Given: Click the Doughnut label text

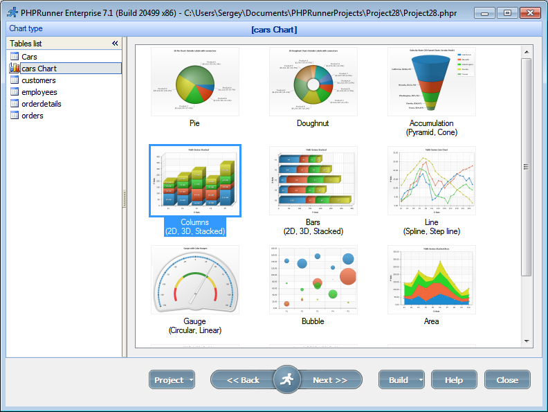Looking at the screenshot, I should pos(313,123).
